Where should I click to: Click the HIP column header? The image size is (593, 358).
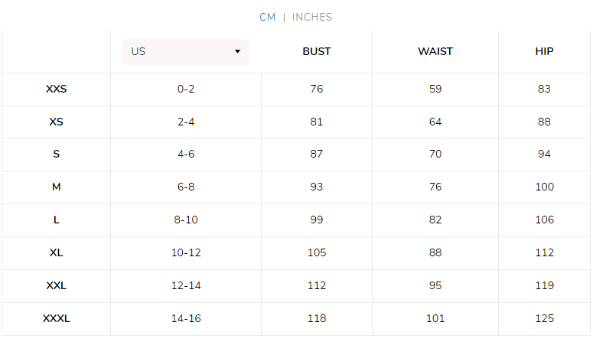pyautogui.click(x=545, y=52)
